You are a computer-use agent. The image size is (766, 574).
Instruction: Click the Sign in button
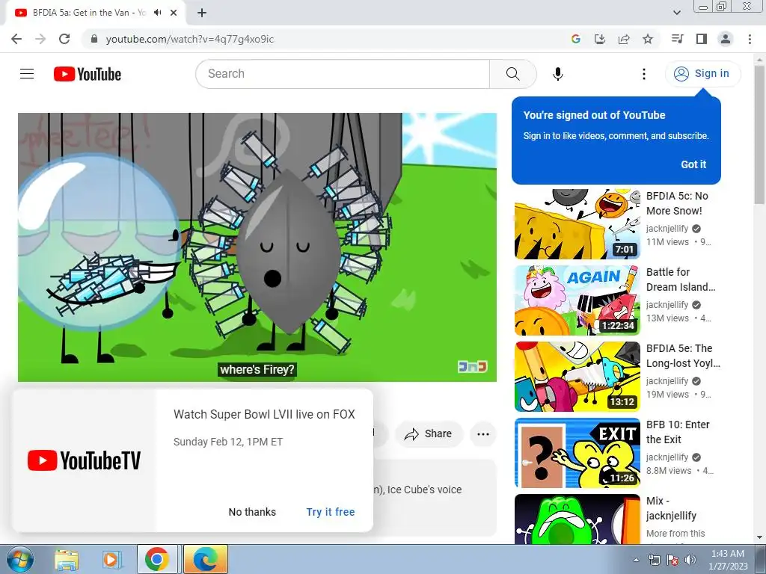702,74
